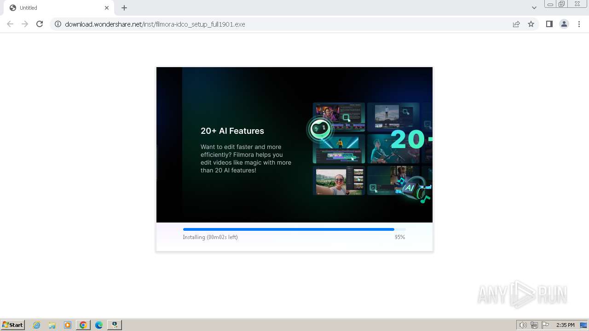Click the guitarist video thumbnail
This screenshot has width=589, height=331.
(x=393, y=149)
